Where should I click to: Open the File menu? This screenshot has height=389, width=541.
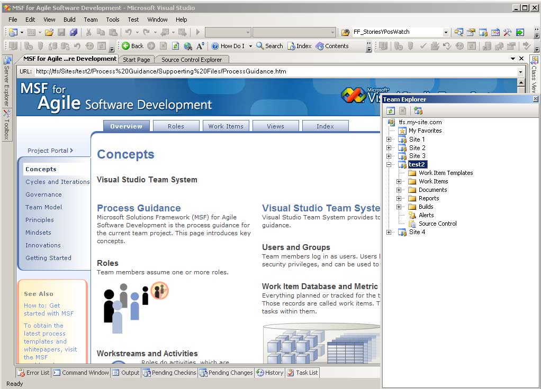pyautogui.click(x=13, y=20)
